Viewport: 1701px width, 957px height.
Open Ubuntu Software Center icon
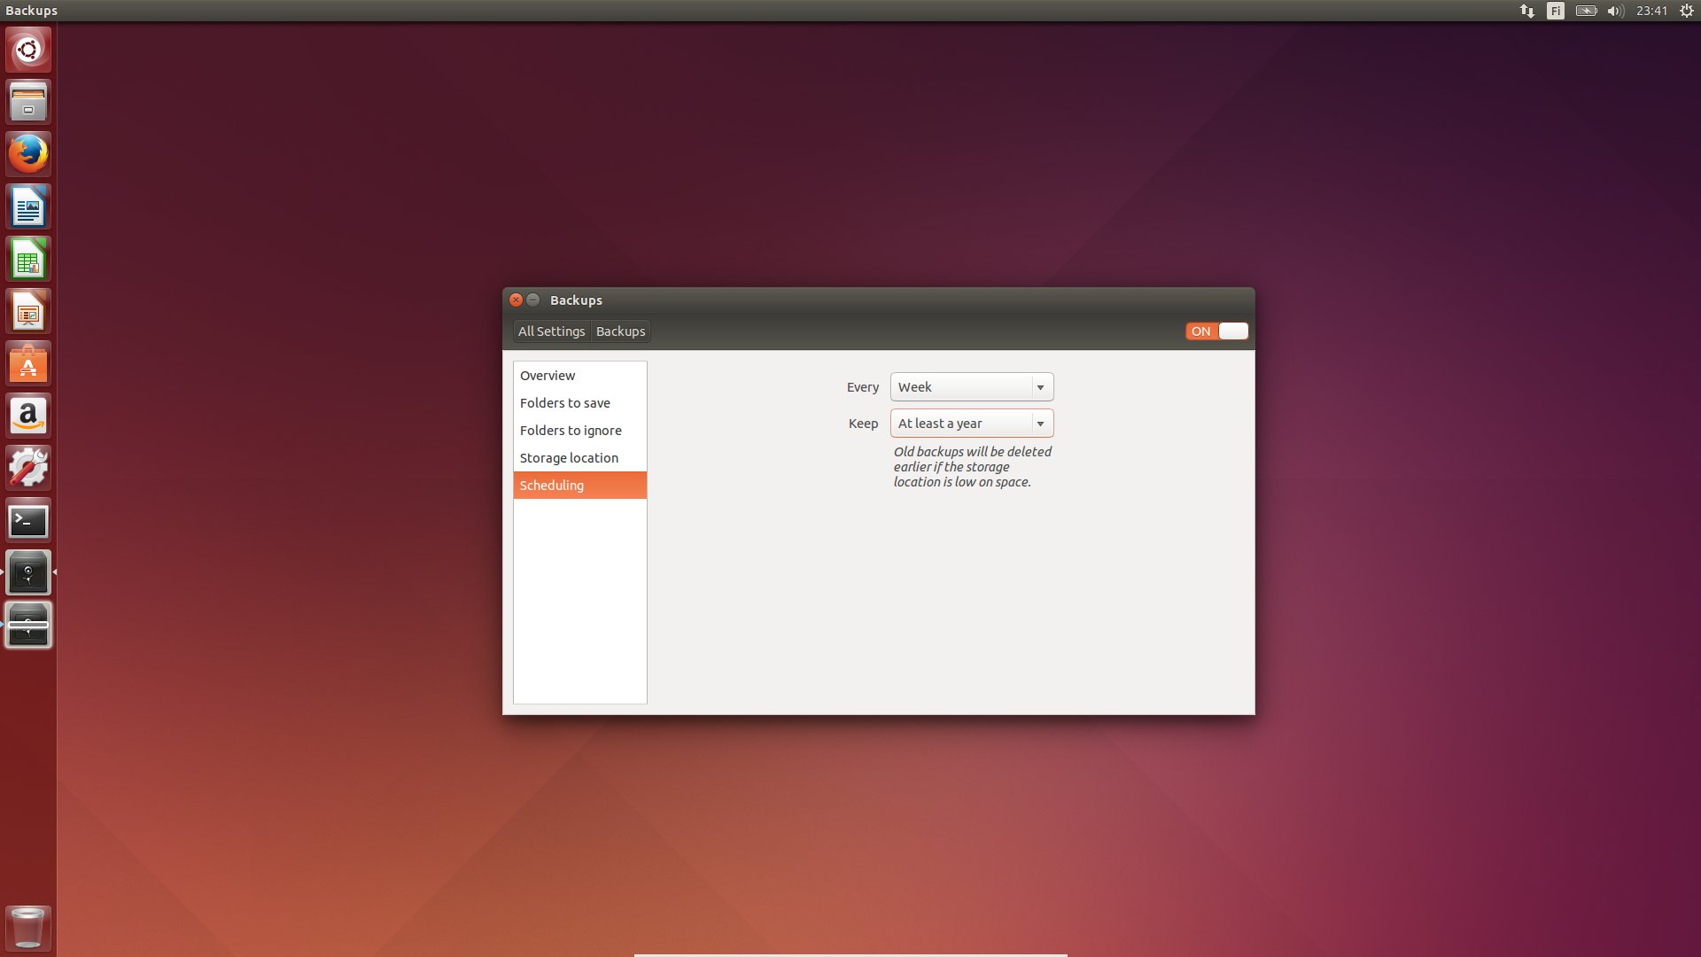pos(28,363)
